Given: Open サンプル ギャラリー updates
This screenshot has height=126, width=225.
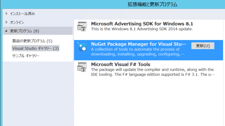Looking at the screenshot, I should [26, 56].
